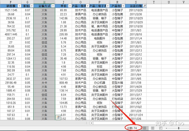
Task: Select the 142.86 unit price cell
Action: pyautogui.click(x=64, y=18)
